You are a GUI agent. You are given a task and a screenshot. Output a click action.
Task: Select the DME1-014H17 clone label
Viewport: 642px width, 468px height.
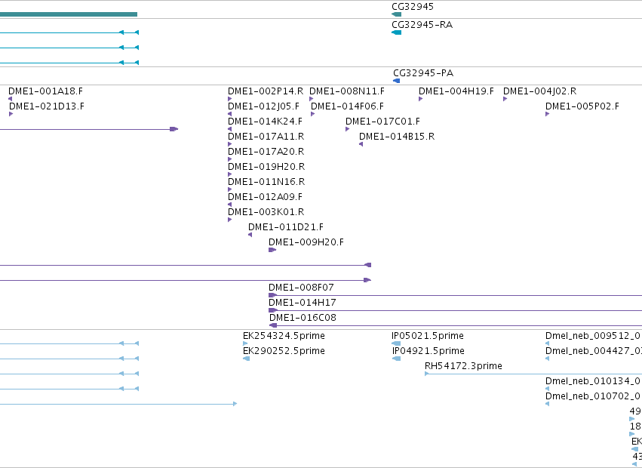tap(303, 303)
